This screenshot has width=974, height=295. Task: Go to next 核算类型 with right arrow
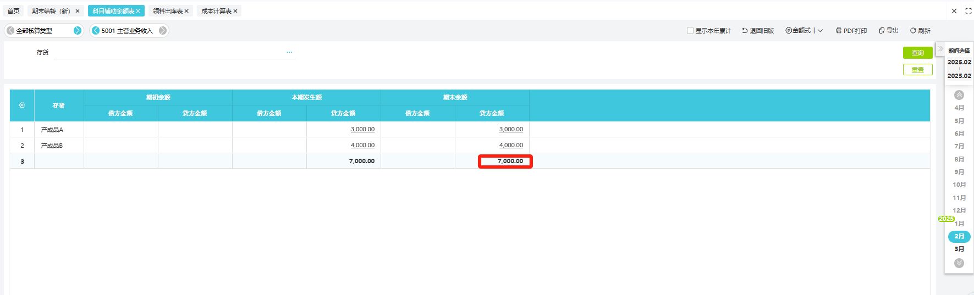(x=78, y=31)
